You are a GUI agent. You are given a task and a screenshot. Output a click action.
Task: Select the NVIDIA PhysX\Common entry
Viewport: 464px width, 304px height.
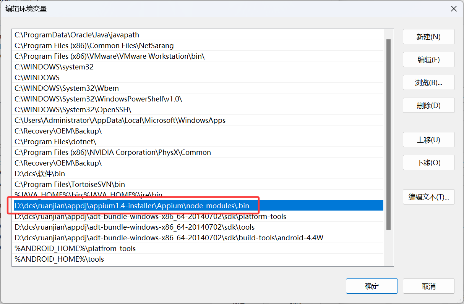pyautogui.click(x=198, y=152)
